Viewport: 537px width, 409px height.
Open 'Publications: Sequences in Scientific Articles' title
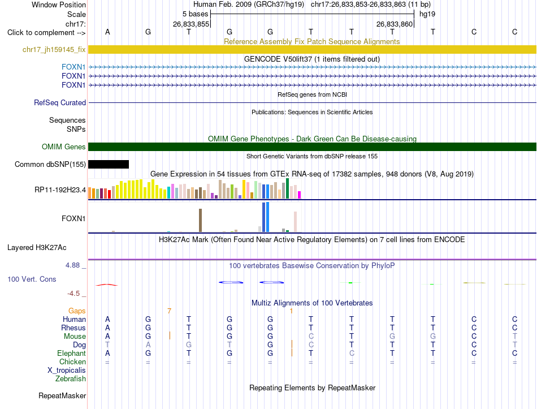coord(312,112)
